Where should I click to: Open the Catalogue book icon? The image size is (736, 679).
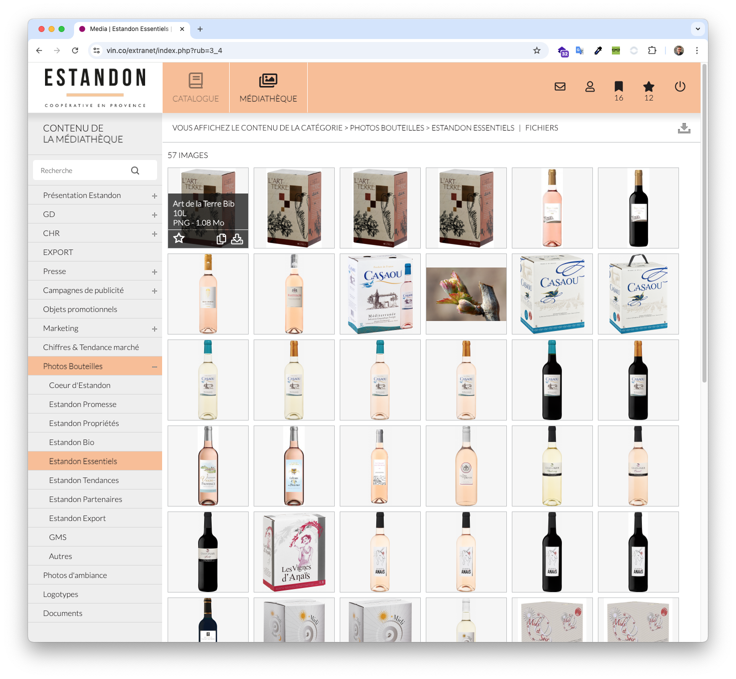196,80
